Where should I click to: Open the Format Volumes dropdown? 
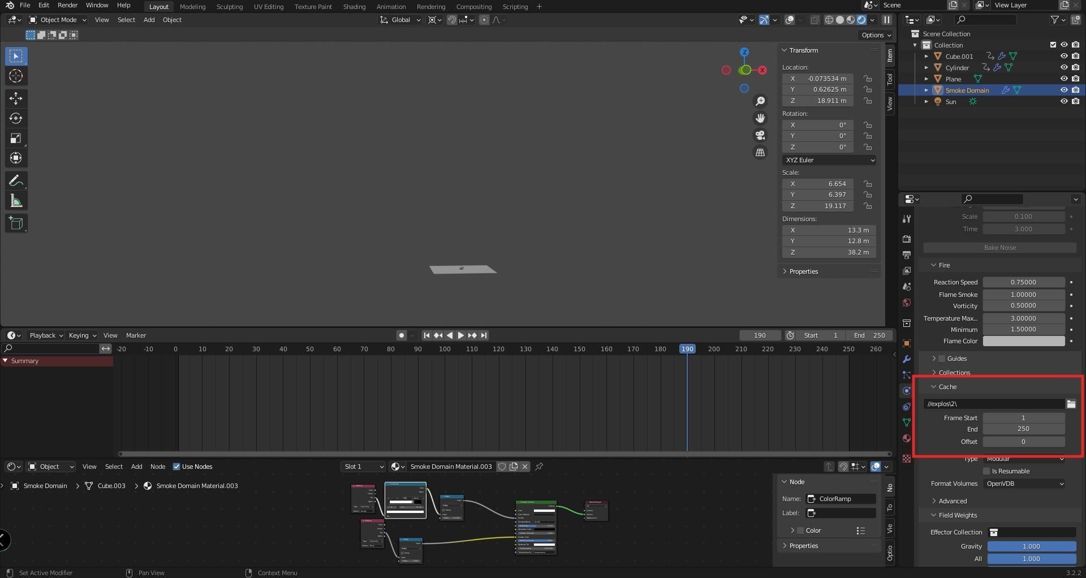pyautogui.click(x=1024, y=484)
